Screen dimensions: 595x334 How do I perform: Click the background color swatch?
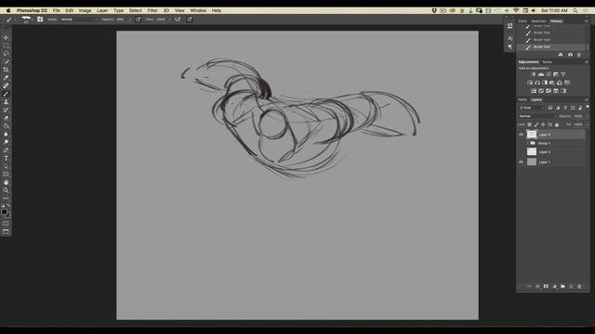point(8,216)
